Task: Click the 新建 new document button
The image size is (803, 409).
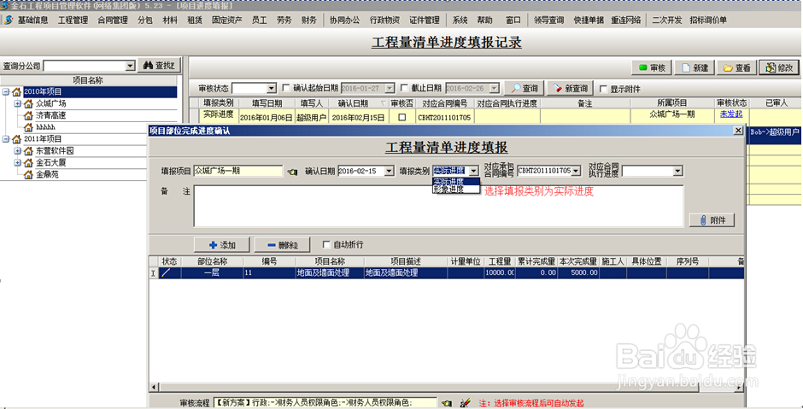Action: pos(695,67)
